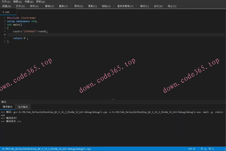Open the 编辑(E) menu
Viewport: 226px width, 151px height.
click(17, 2)
